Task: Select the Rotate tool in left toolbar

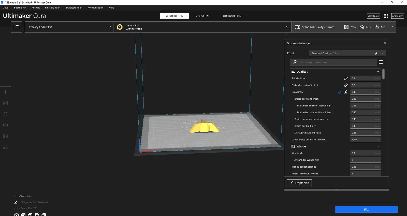Action: [5, 114]
